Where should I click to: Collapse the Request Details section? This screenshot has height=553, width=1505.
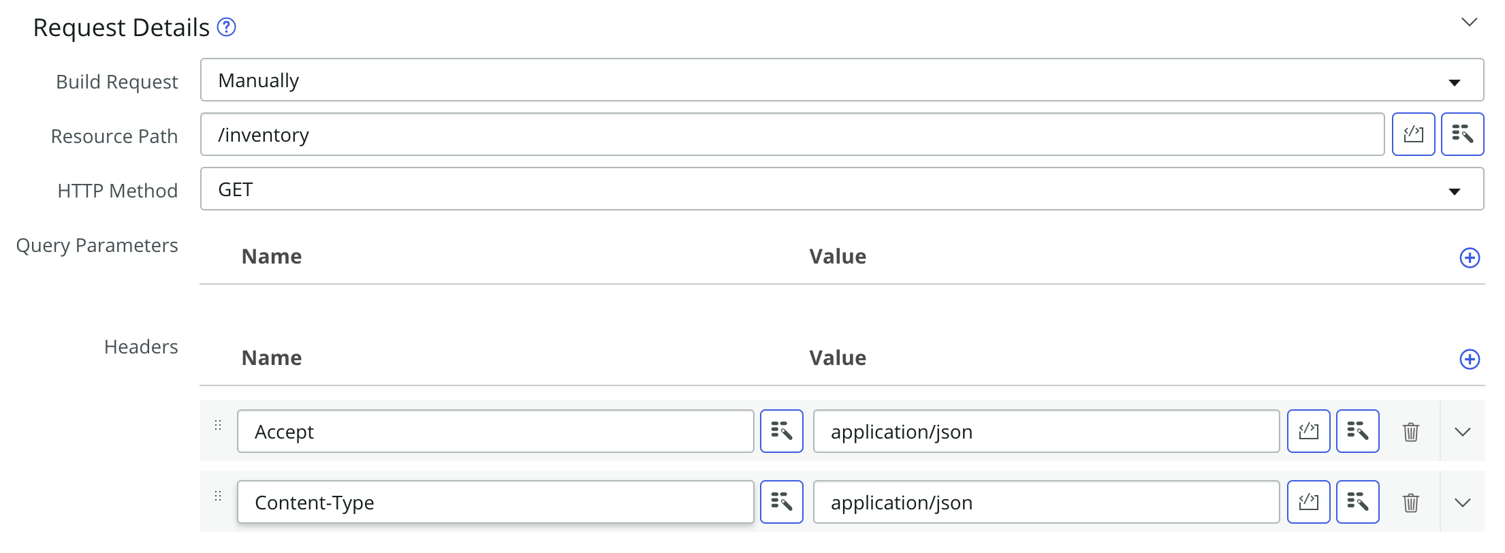click(x=1470, y=22)
